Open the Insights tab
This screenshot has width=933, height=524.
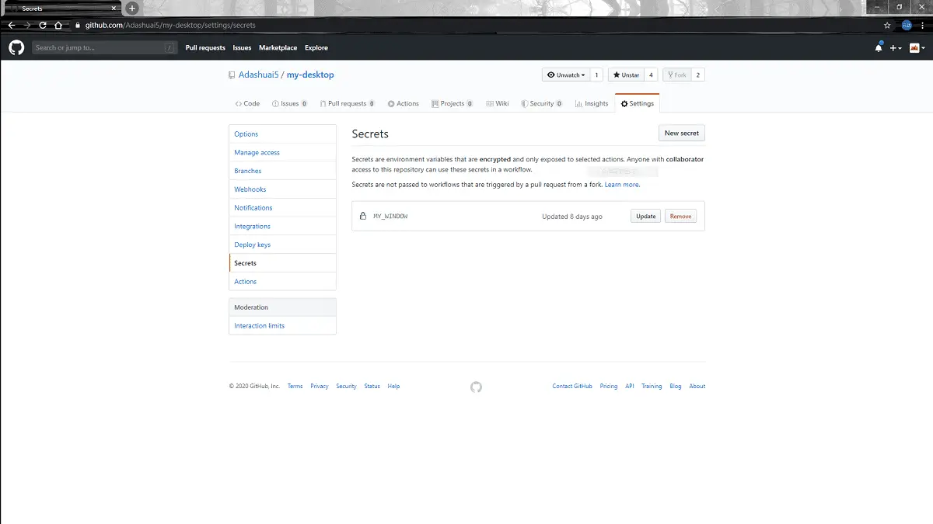592,103
